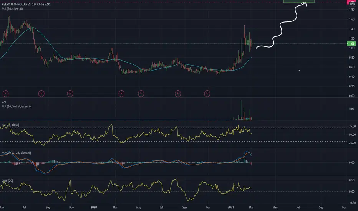
Task: Click the earnings marker closest to May 2019
Action: click(5, 93)
